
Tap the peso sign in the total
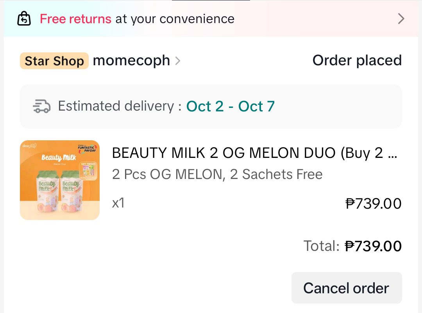tap(350, 246)
